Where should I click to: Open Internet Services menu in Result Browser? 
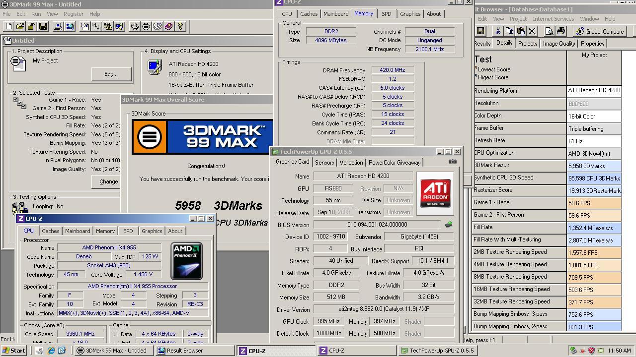tap(554, 19)
